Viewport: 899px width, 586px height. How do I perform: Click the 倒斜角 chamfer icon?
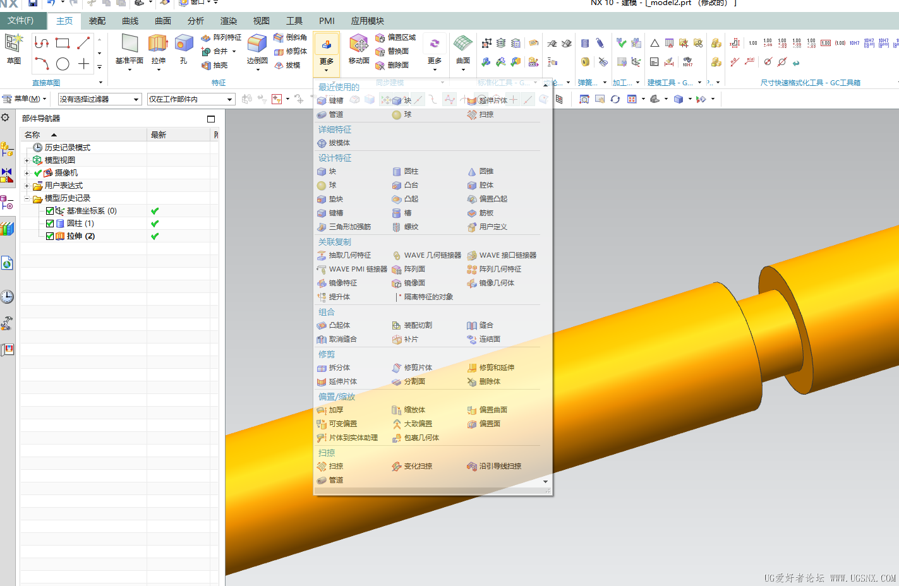(x=291, y=37)
